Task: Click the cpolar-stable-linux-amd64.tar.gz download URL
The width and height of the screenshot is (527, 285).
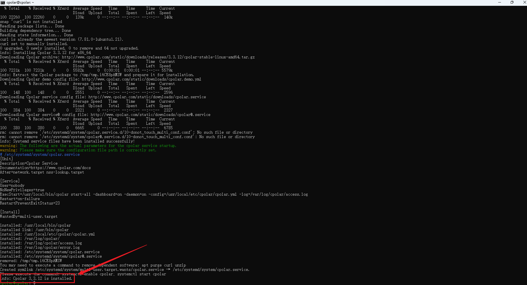Action: click(x=158, y=57)
